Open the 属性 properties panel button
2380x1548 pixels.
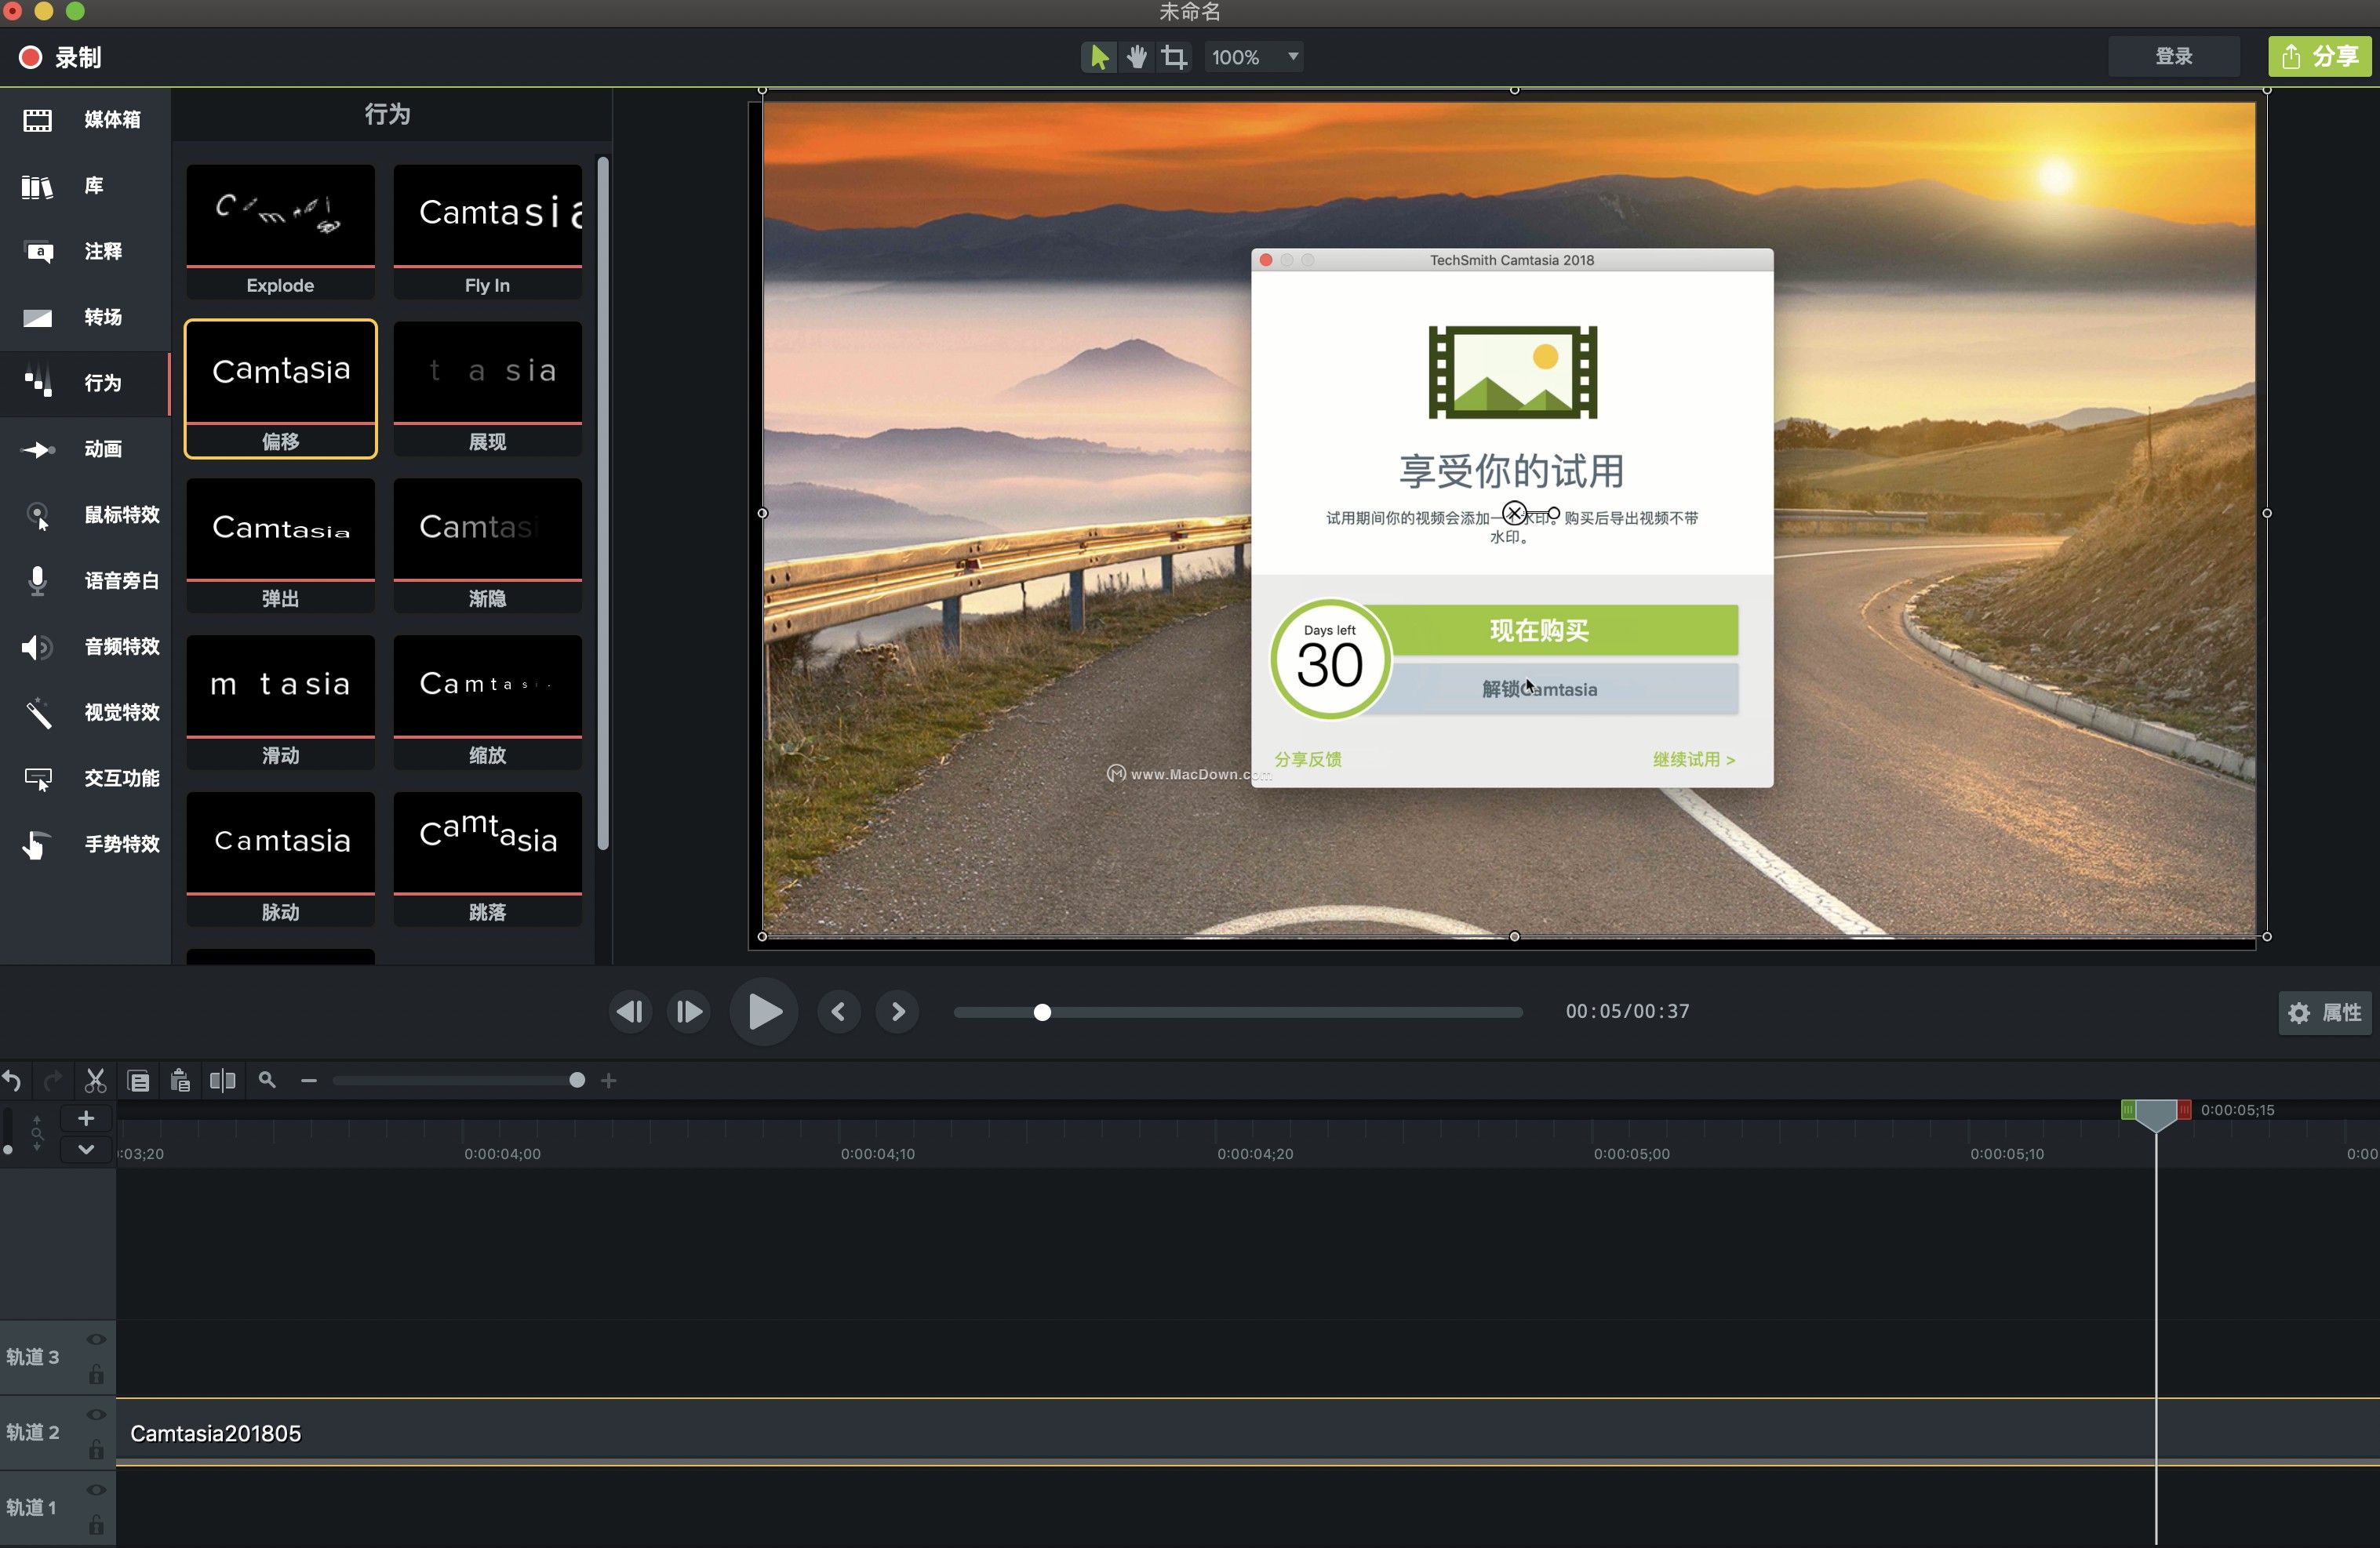point(2324,1012)
